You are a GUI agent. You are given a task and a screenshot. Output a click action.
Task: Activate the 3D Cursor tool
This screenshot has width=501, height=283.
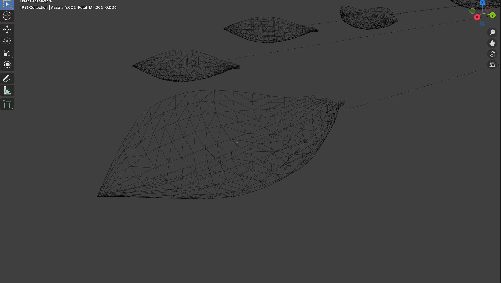click(7, 16)
